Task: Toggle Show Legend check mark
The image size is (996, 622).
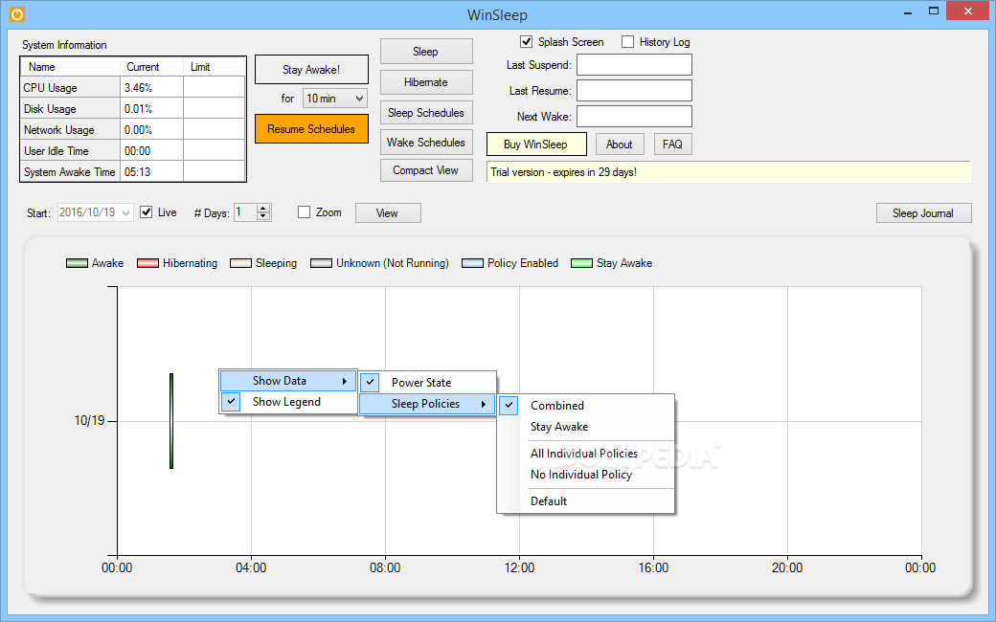Action: pos(231,402)
